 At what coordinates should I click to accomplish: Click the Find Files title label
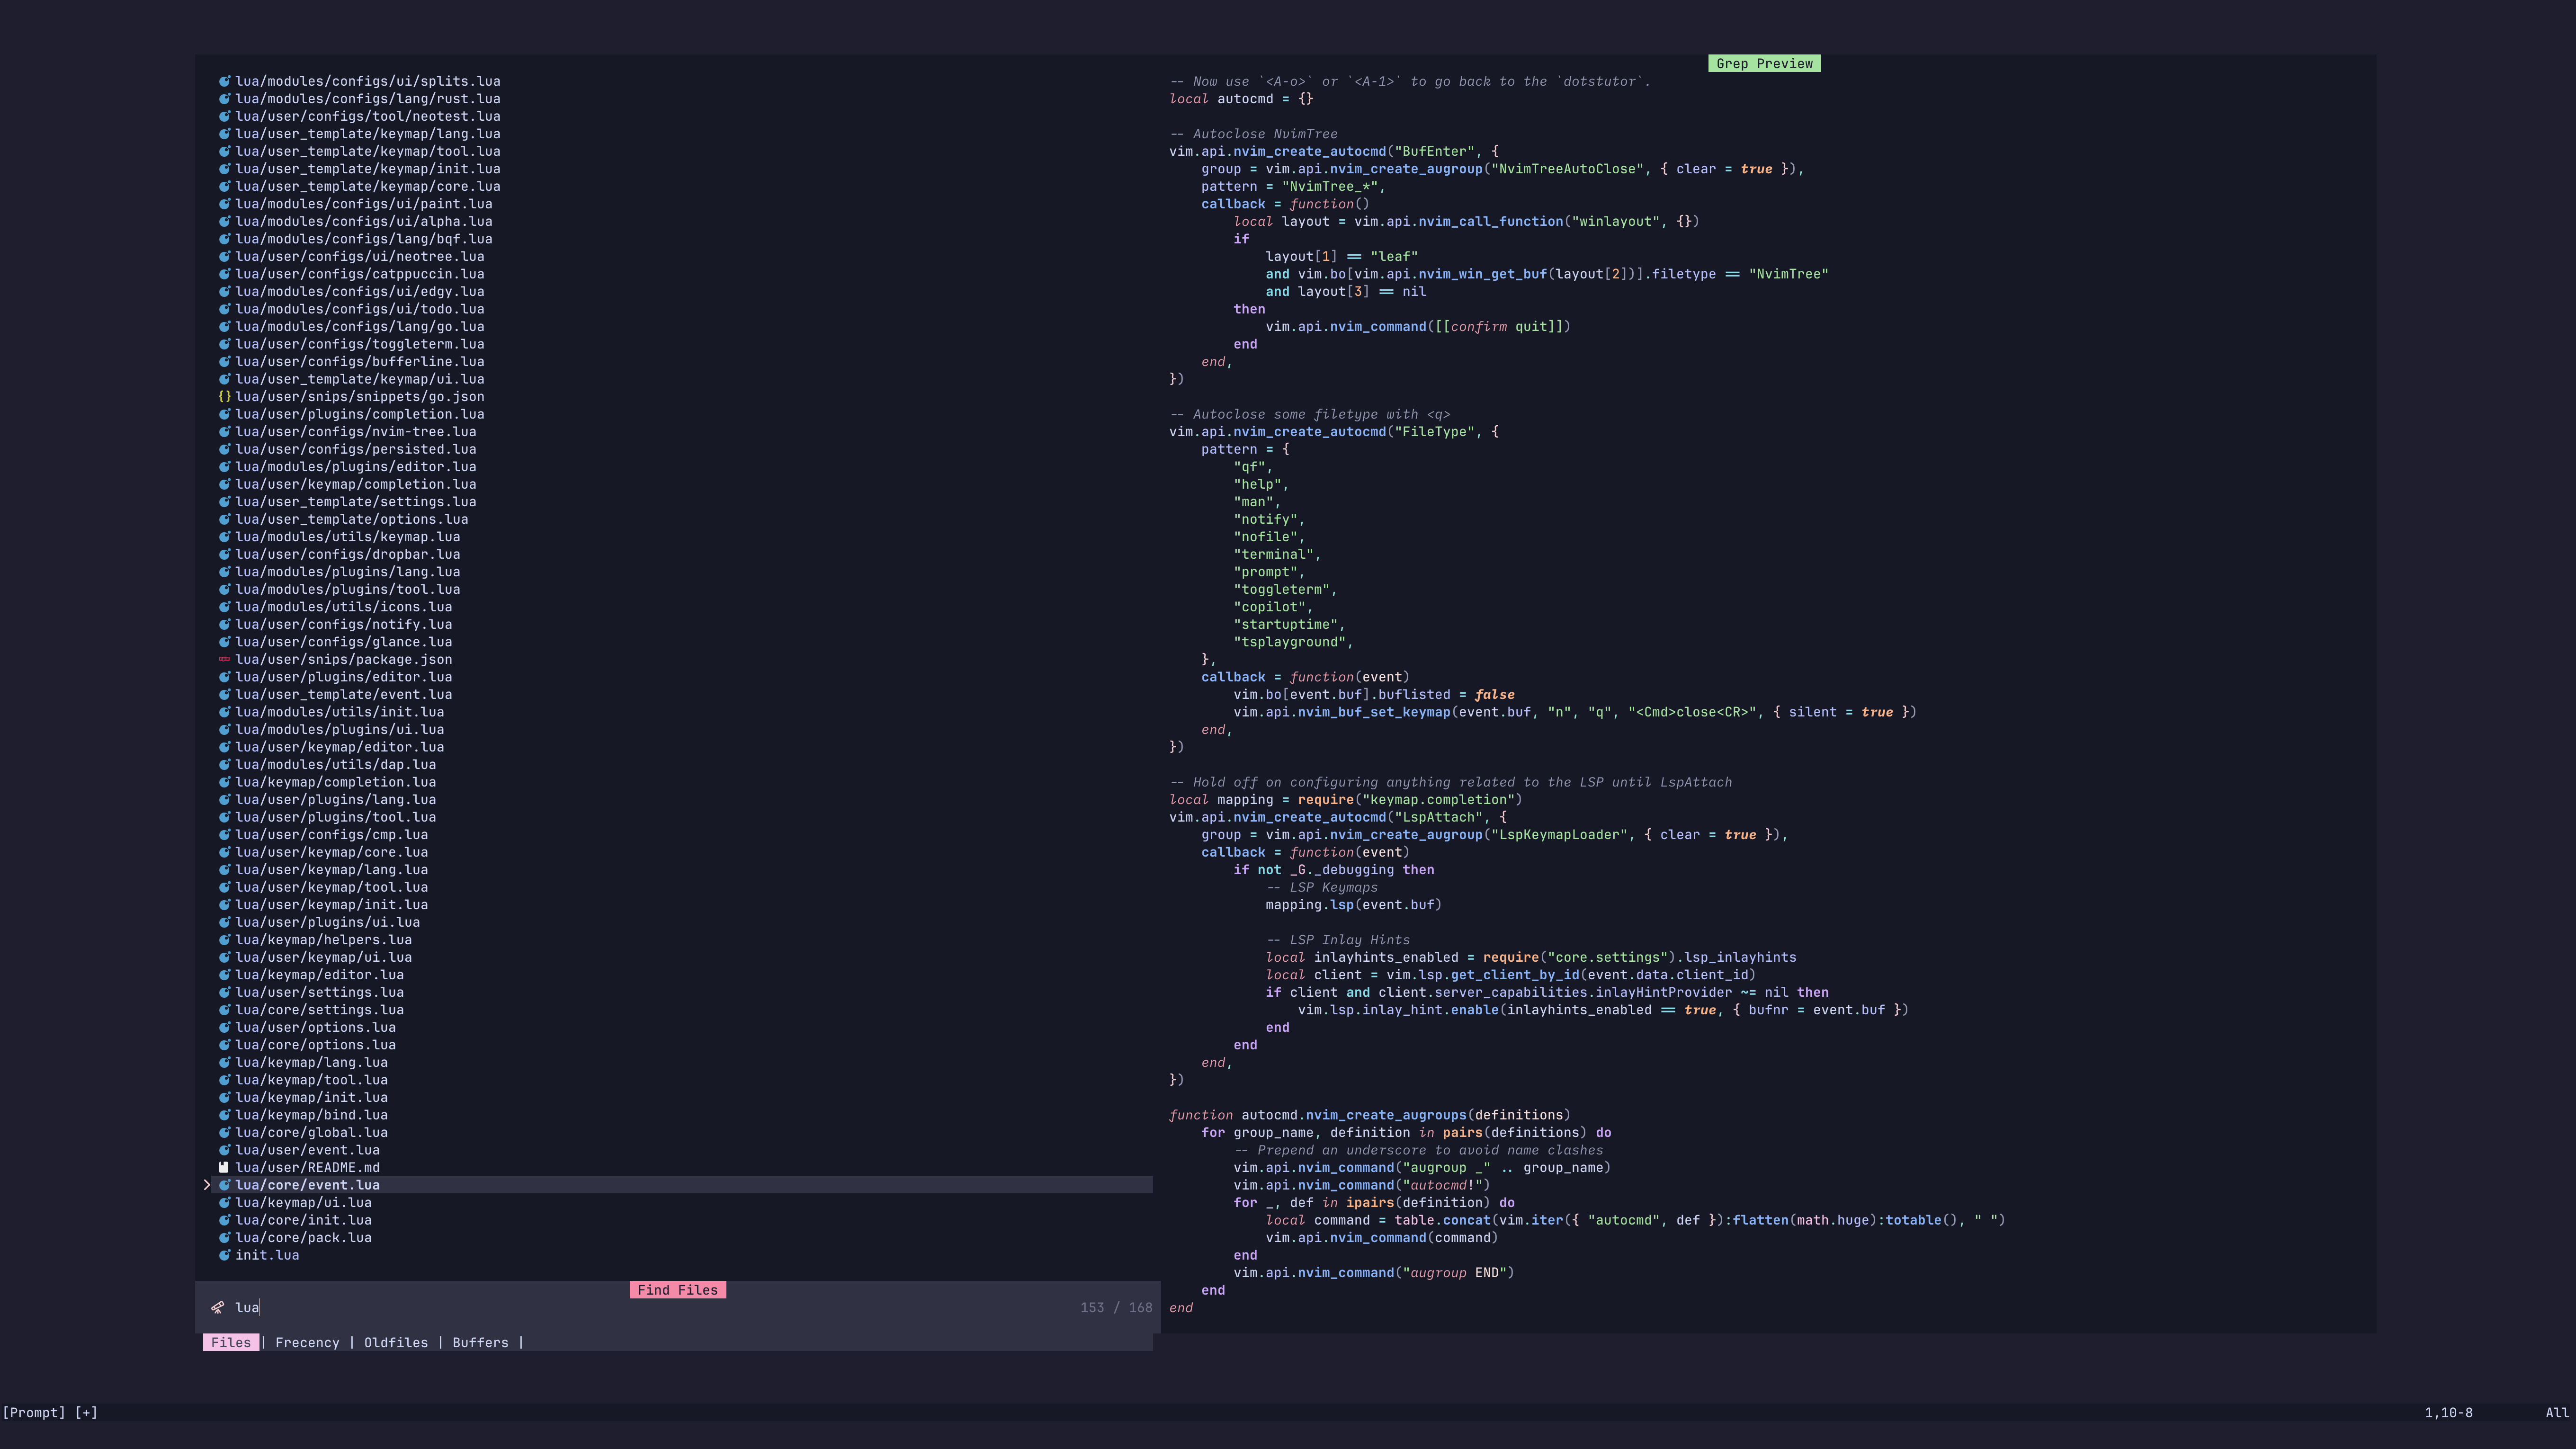point(677,1290)
